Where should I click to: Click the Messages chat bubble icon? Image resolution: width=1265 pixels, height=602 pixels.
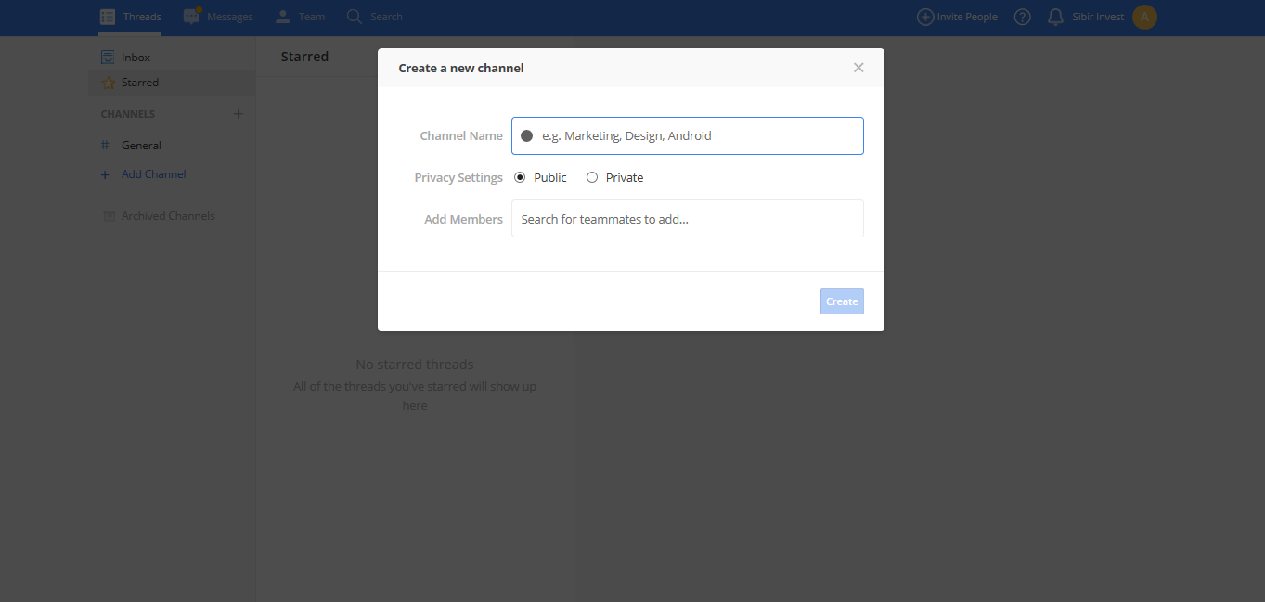pos(192,16)
